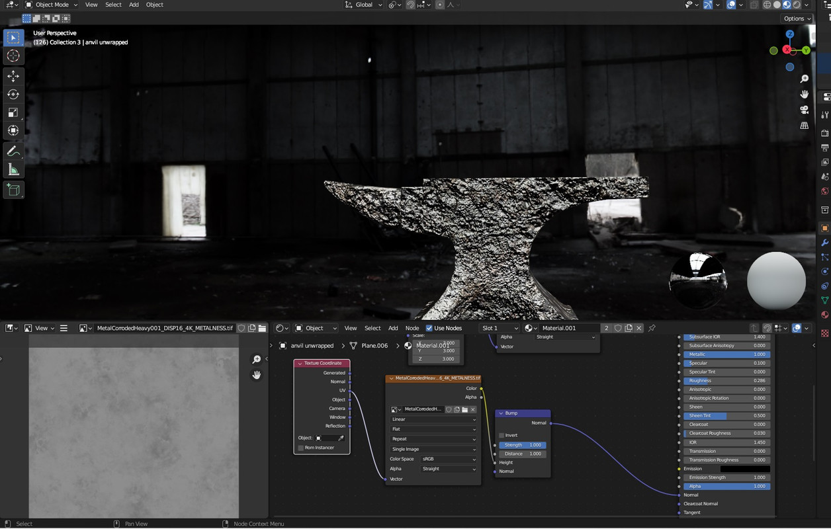Open the Object Mode dropdown
The image size is (831, 529).
51,5
